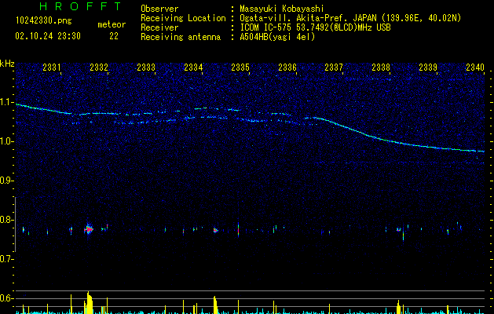Click time marker 2339
Image resolution: width=494 pixels, height=314 pixels.
click(428, 68)
